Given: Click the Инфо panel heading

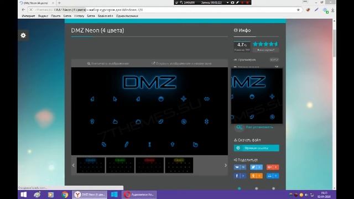Looking at the screenshot, I should [x=242, y=30].
